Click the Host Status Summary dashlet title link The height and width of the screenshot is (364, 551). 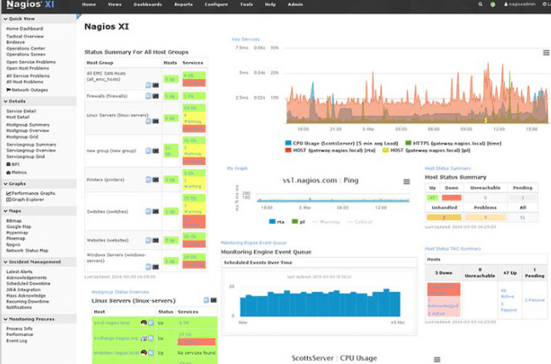click(x=447, y=168)
